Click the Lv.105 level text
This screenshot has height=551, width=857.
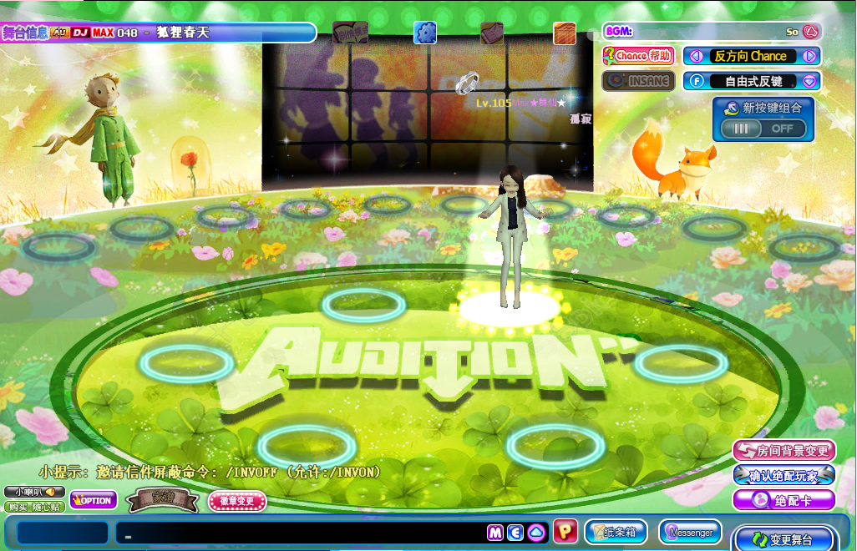(x=493, y=104)
